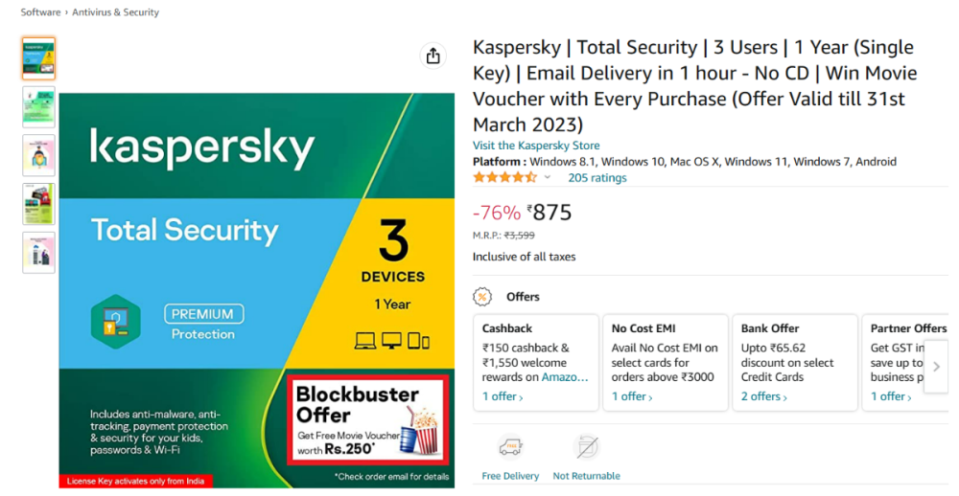Click the Offers percent badge icon

[484, 297]
